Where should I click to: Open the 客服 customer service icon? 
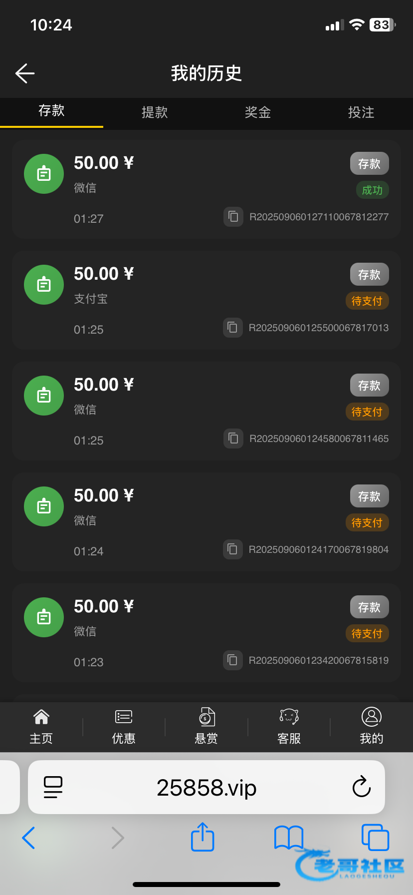[289, 727]
